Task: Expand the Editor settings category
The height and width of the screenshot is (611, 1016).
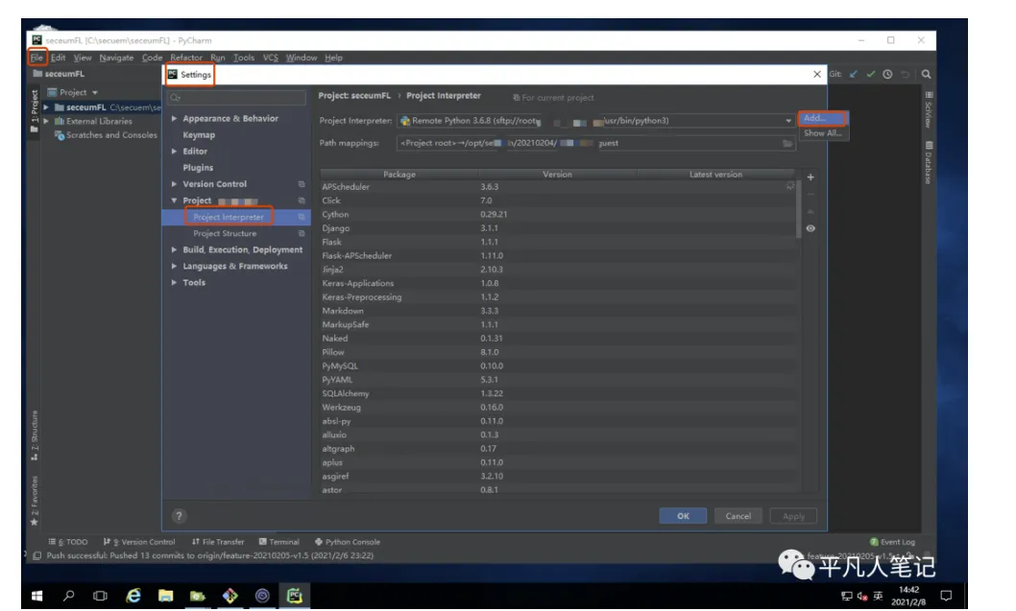Action: pos(174,152)
